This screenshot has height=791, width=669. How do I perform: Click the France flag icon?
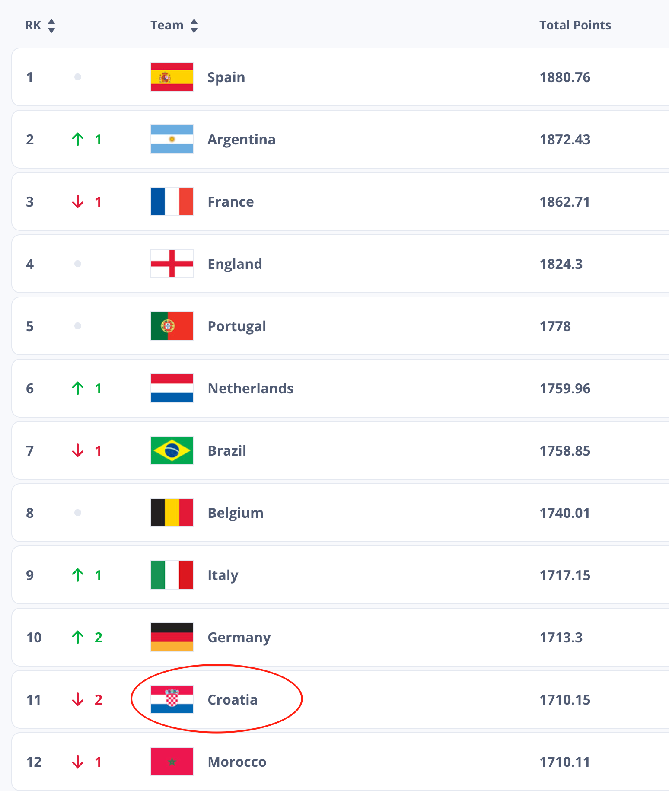[x=172, y=201]
